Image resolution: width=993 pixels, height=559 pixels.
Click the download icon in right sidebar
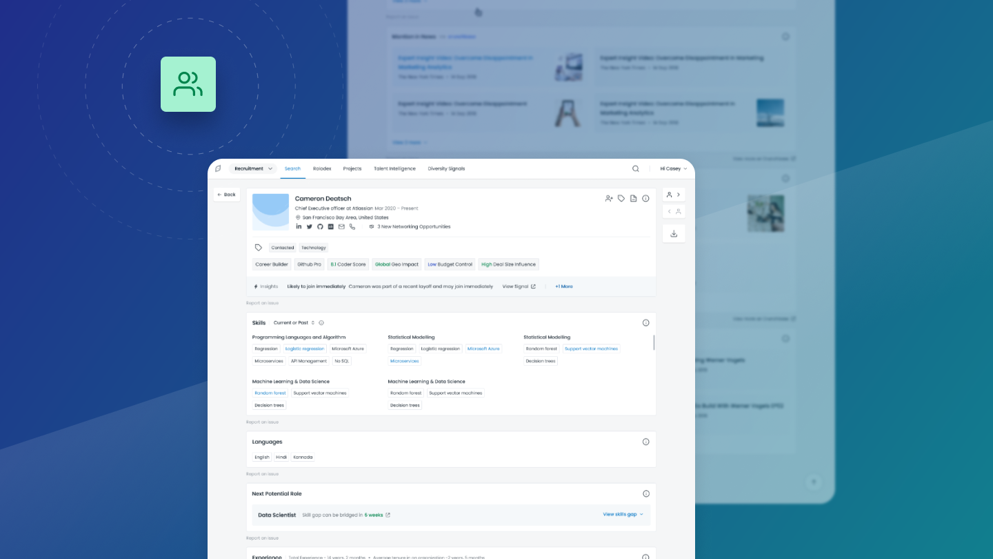(x=674, y=233)
